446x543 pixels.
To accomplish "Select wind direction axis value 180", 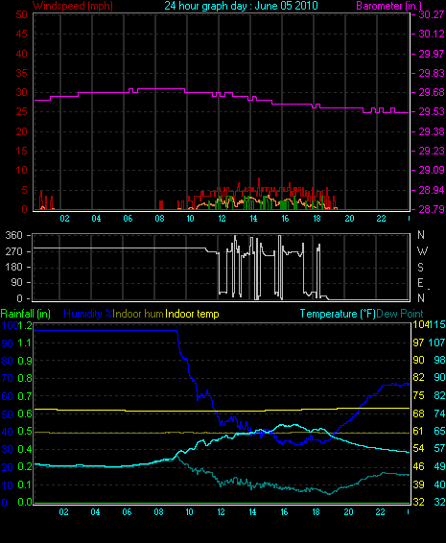I will [x=14, y=267].
